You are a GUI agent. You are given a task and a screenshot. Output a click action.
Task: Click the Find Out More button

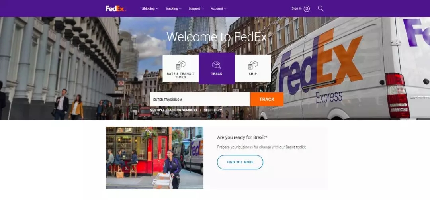[240, 162]
